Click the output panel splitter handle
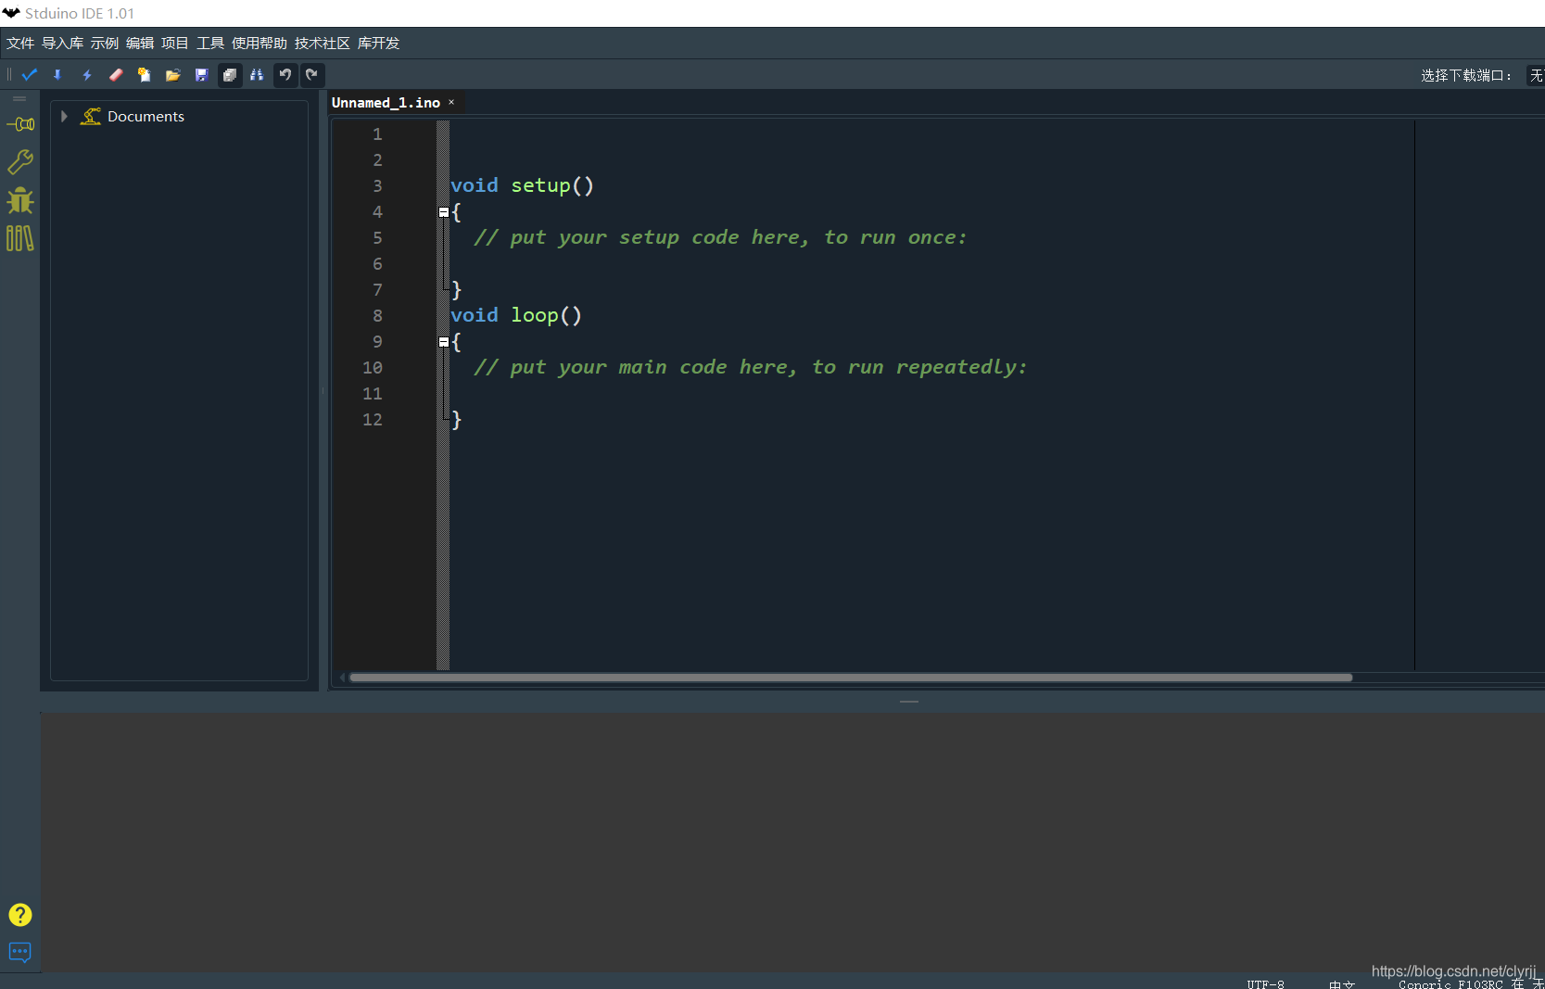Screen dimensions: 1545x989 click(909, 702)
